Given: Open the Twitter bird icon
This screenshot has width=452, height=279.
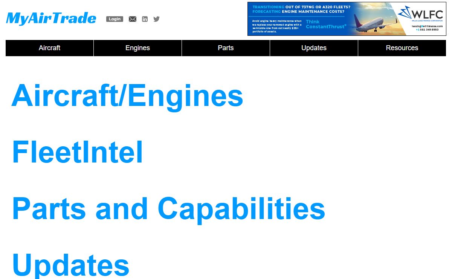Looking at the screenshot, I should tap(157, 19).
